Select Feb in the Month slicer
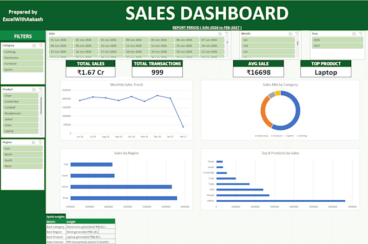The width and height of the screenshot is (368, 244). [x=268, y=46]
